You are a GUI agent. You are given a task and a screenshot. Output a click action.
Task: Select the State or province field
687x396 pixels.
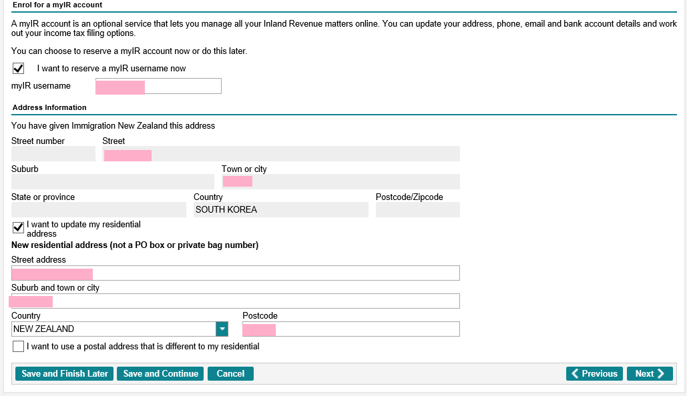98,210
